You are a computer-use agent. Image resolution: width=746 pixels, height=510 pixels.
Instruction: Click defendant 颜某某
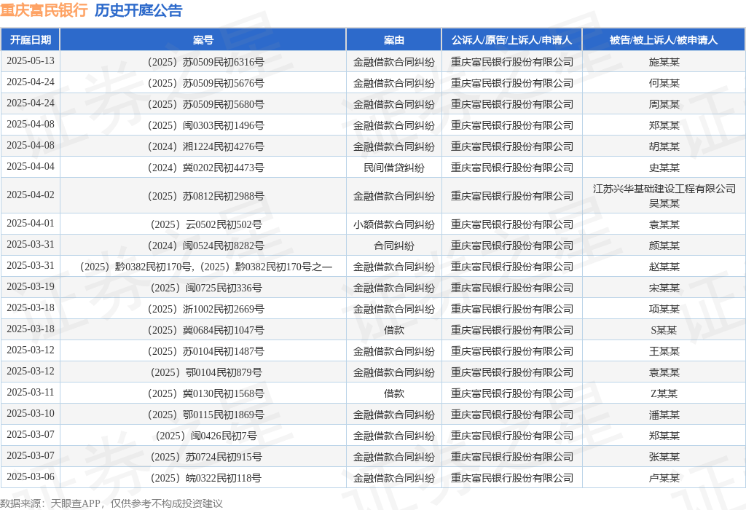tap(664, 246)
